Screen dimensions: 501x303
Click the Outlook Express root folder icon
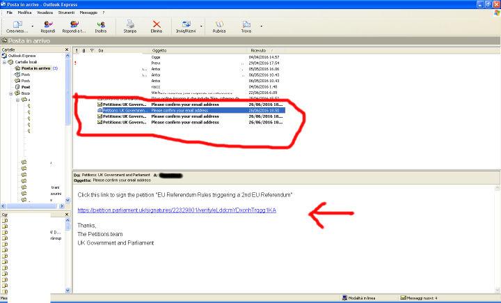(4, 56)
